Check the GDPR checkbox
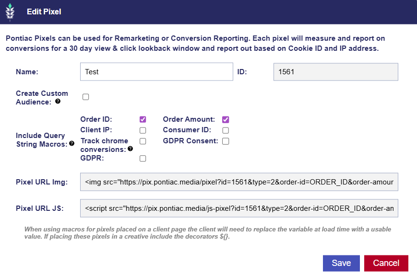417x276 pixels. pos(143,158)
